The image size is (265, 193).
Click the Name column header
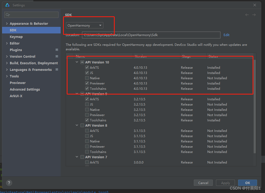[103, 56]
